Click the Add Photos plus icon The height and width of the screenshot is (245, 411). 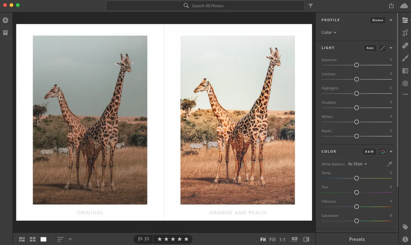[5, 20]
